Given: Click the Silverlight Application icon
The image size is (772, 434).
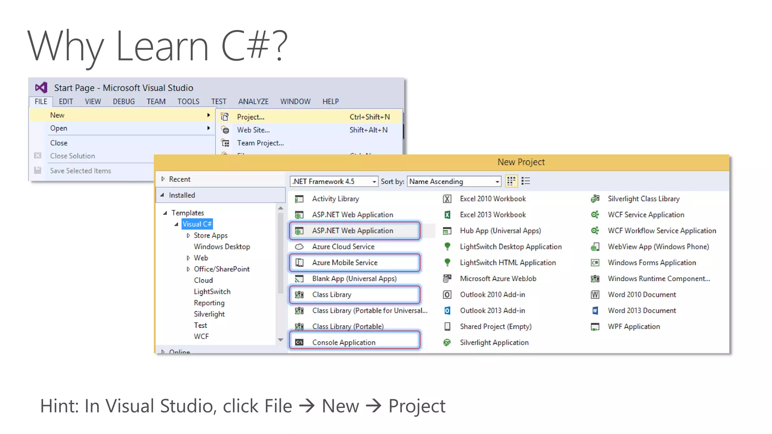Looking at the screenshot, I should pyautogui.click(x=447, y=342).
